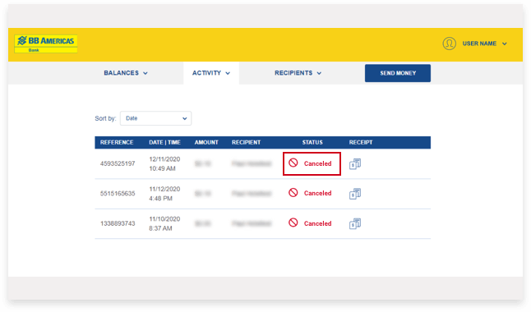This screenshot has height=312, width=531.
Task: Click Canceled icon for 1338893743 row
Action: (x=293, y=223)
